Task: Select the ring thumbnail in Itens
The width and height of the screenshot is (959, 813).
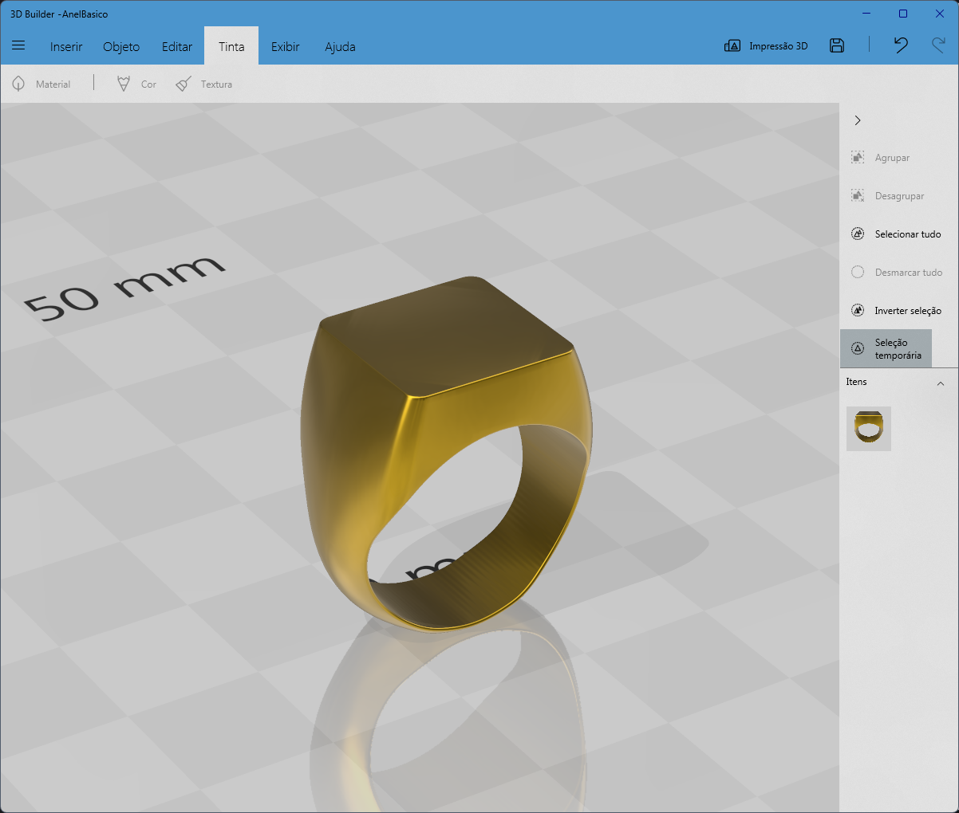Action: point(869,429)
